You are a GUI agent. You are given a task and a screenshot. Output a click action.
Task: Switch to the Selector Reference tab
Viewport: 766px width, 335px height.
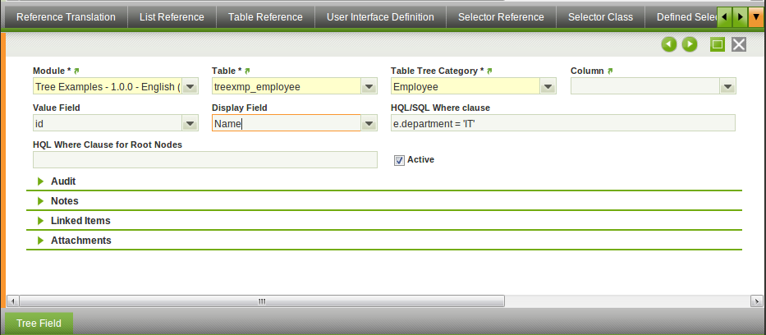click(501, 16)
